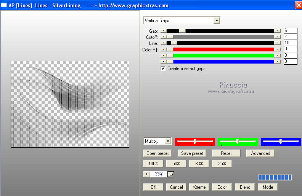Click the red color value field

(291, 49)
